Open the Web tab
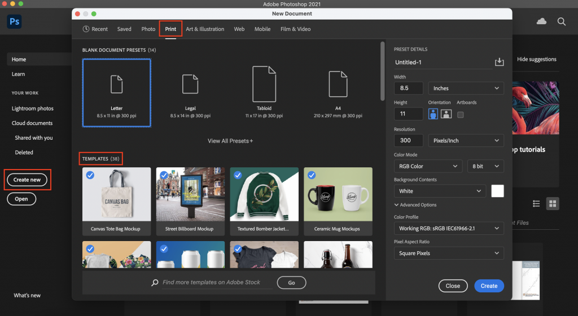 click(239, 29)
